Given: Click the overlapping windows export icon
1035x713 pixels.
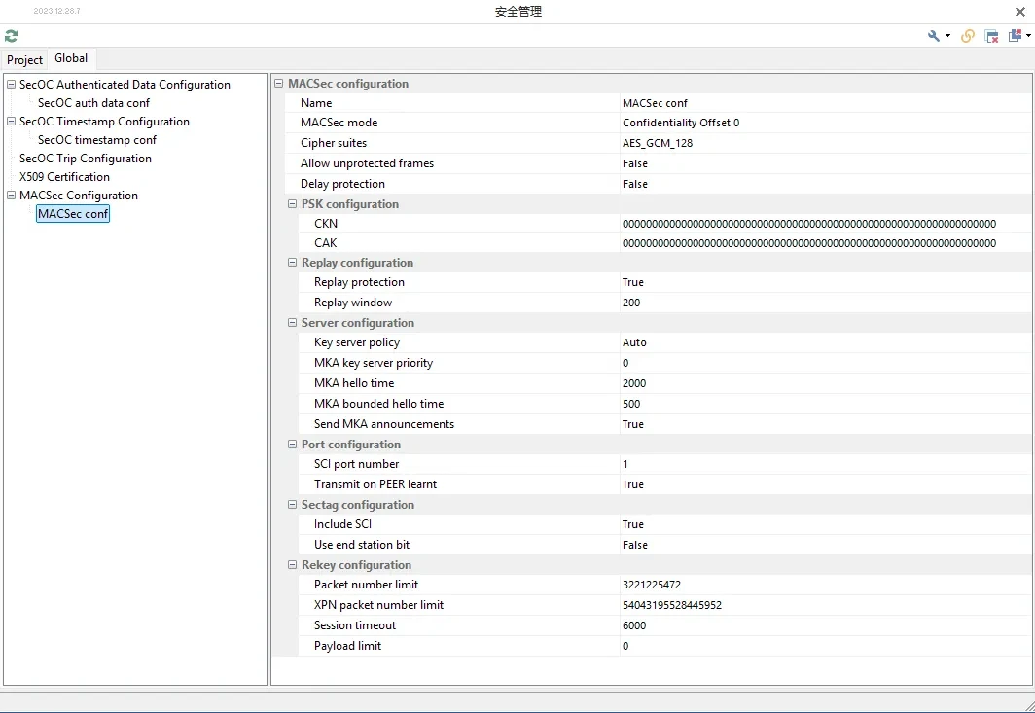Looking at the screenshot, I should tap(1016, 36).
